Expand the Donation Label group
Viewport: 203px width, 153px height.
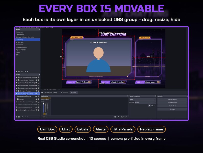tap(17, 85)
